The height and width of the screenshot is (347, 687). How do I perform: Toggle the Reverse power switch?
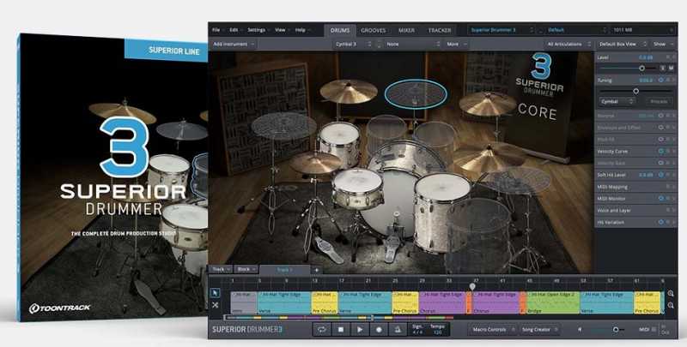(660, 116)
